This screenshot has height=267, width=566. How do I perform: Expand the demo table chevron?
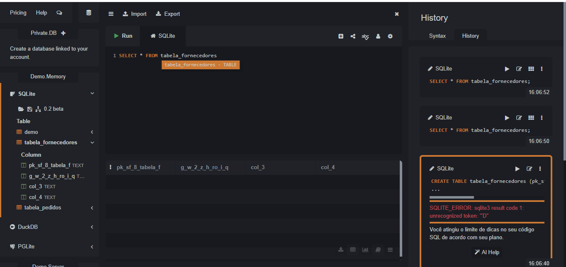[x=92, y=132]
